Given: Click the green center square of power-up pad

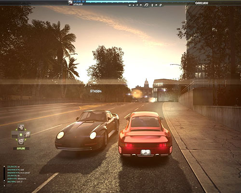Looking at the screenshot, I should point(21,135).
